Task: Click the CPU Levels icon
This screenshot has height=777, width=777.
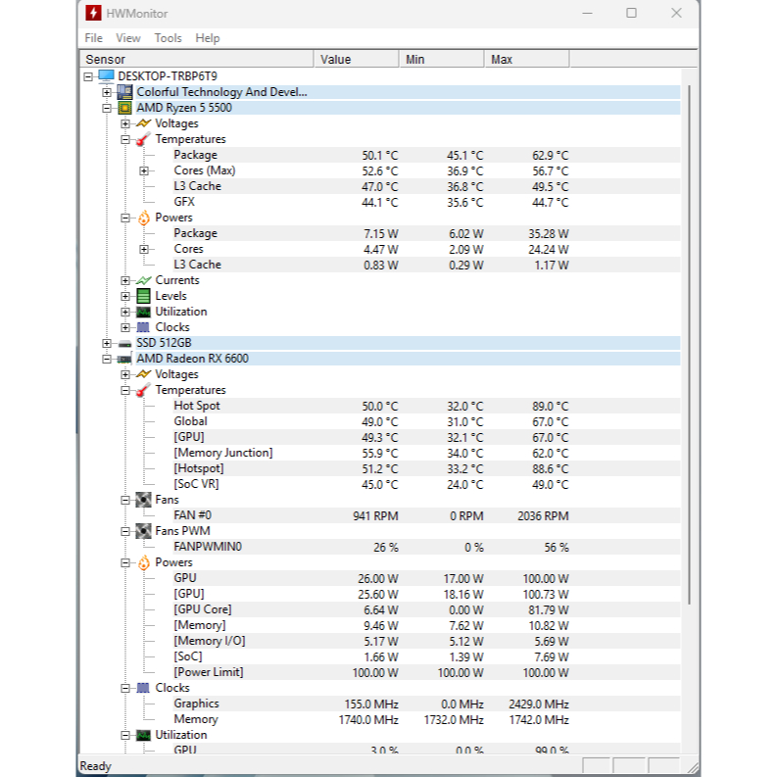Action: pyautogui.click(x=144, y=296)
